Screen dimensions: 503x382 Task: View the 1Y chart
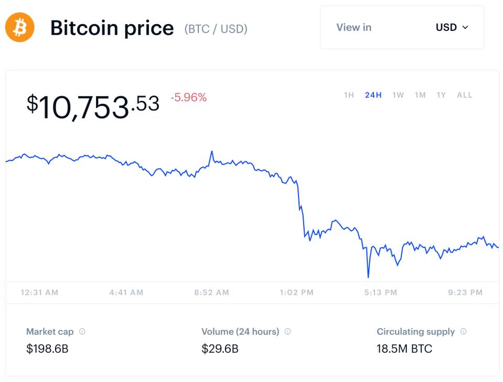[441, 95]
